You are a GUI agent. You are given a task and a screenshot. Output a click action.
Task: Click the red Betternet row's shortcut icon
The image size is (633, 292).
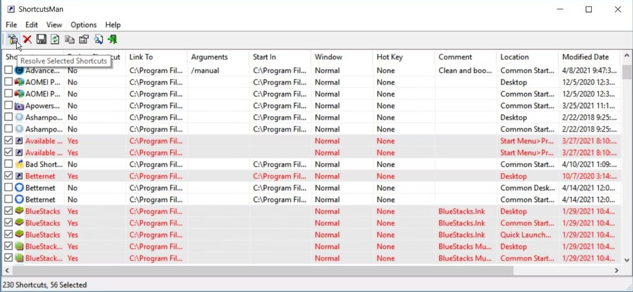19,176
